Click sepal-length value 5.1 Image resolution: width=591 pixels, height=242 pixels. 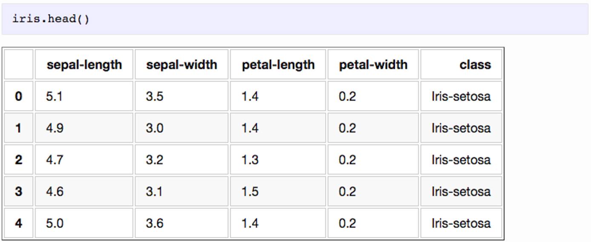click(55, 96)
